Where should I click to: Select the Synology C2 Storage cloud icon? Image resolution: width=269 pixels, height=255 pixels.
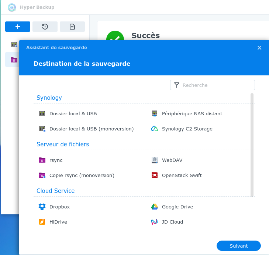coord(155,129)
